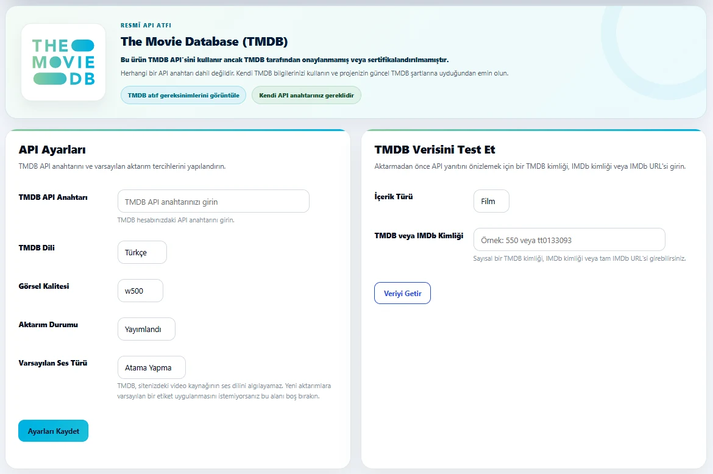Click the Aktarım Durumu label
Viewport: 713px width, 474px height.
click(48, 325)
